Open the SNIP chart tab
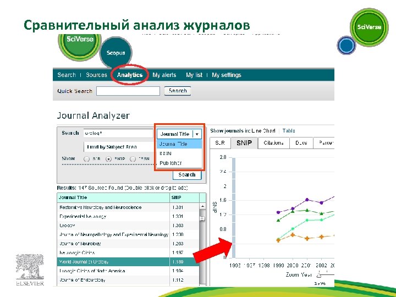 [x=244, y=143]
